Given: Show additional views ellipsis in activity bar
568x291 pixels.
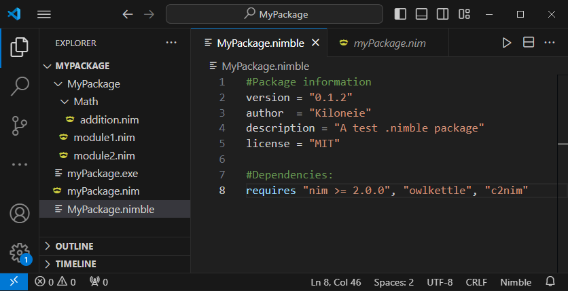Looking at the screenshot, I should tap(19, 164).
